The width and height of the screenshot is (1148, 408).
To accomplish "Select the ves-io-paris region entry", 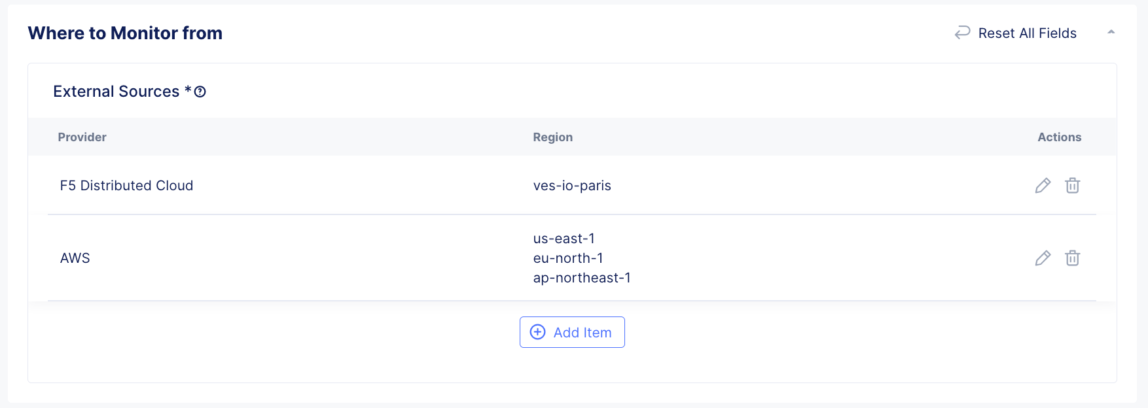I will pyautogui.click(x=572, y=186).
